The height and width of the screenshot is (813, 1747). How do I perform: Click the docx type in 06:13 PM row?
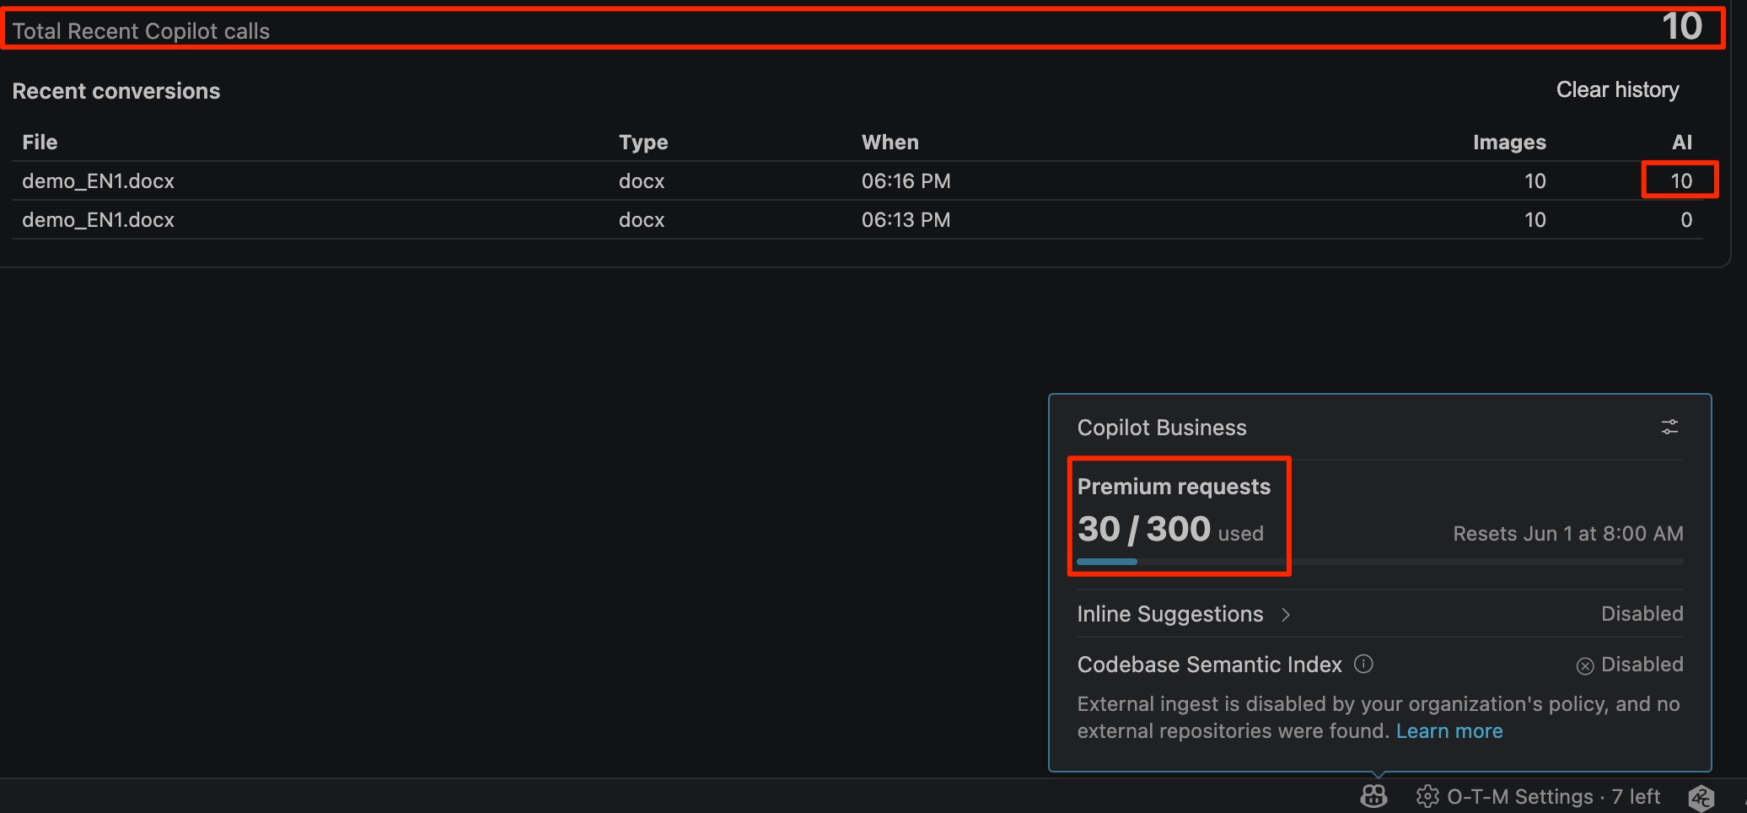[642, 220]
